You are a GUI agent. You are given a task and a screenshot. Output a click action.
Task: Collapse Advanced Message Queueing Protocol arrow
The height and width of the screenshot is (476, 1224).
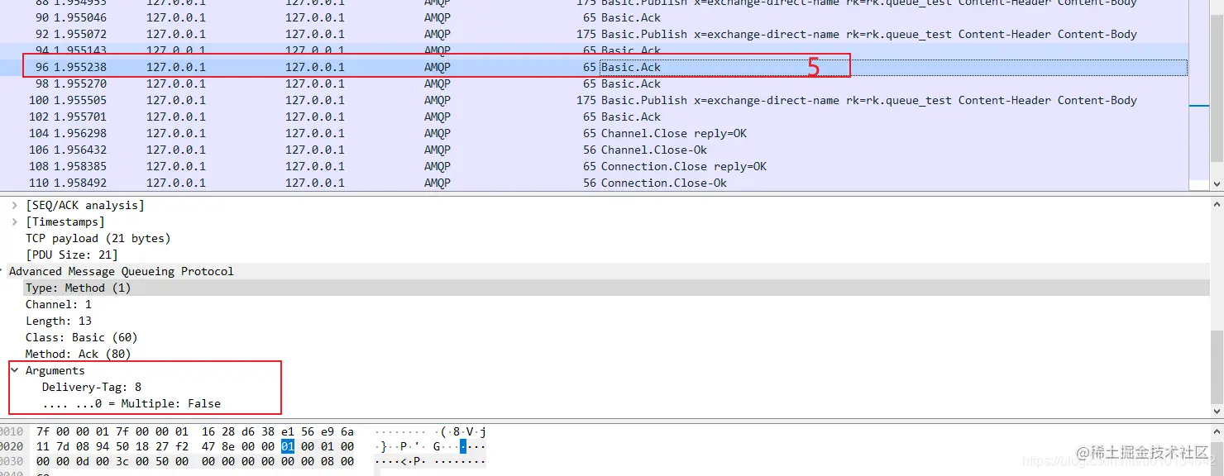coord(3,271)
